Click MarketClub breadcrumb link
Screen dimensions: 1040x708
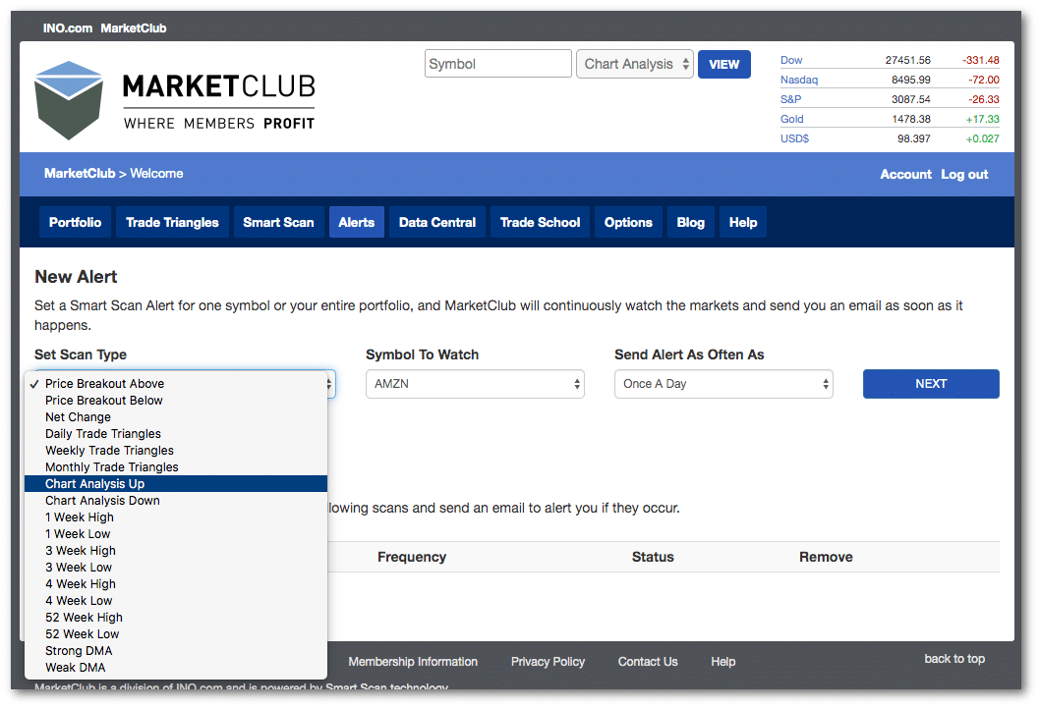(x=80, y=174)
